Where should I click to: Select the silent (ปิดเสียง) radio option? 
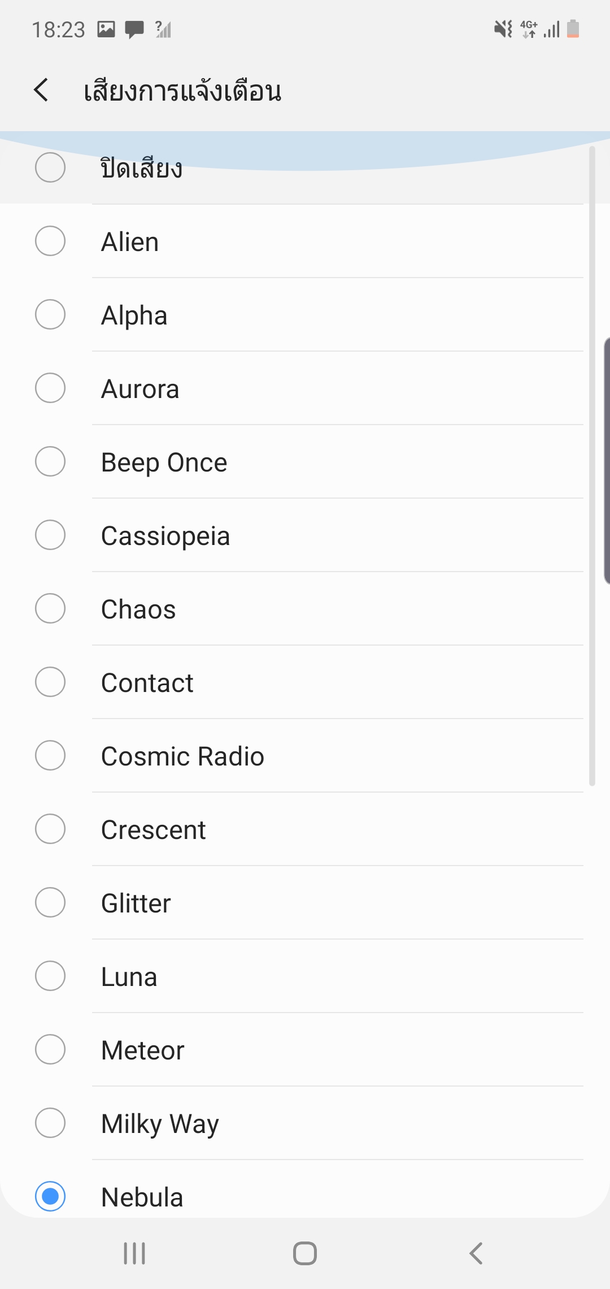click(50, 168)
